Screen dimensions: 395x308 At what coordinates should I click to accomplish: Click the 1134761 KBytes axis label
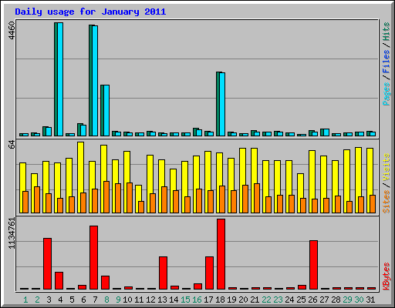[x=12, y=233]
